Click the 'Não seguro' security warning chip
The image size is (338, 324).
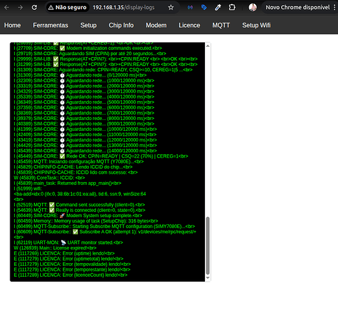click(x=67, y=8)
